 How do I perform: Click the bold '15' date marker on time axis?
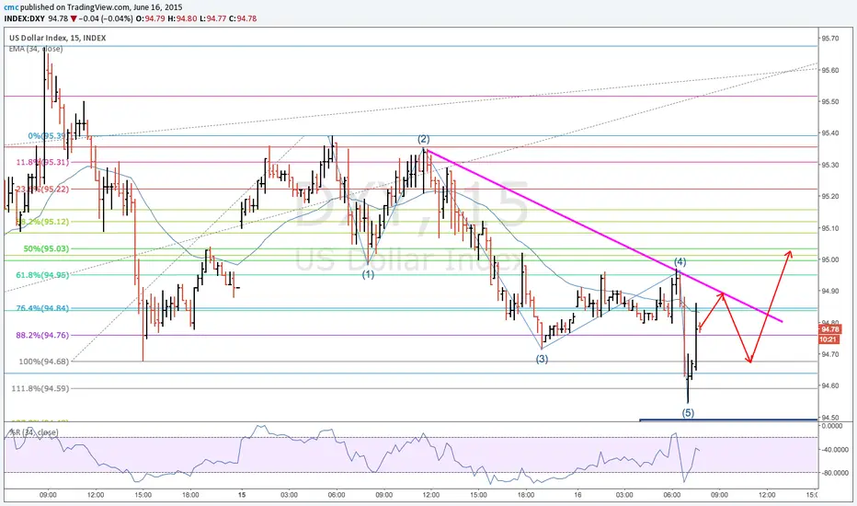click(242, 495)
